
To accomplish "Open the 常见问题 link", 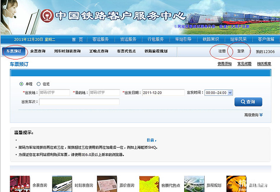I will pos(244,64).
